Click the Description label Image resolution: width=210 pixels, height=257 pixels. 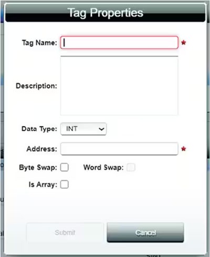coord(37,86)
